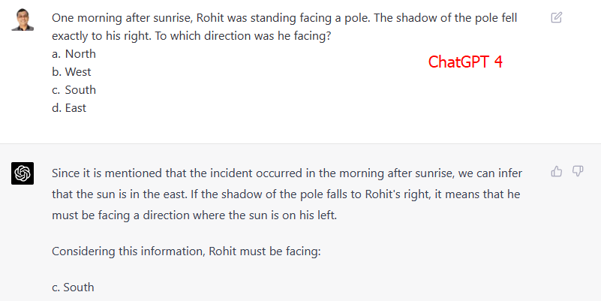The image size is (601, 301).
Task: Click the response line starting 'Since it is mentioned'
Action: pos(287,173)
